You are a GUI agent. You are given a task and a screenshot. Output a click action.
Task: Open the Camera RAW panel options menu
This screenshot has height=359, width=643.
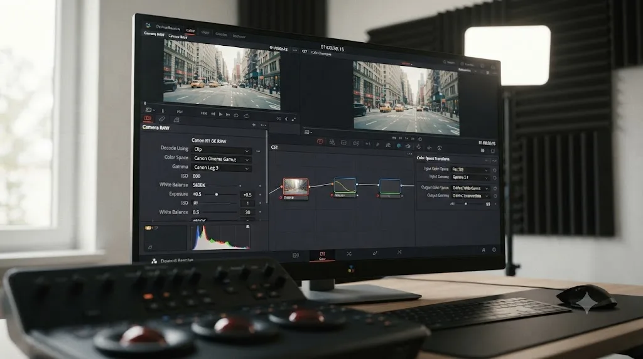[x=263, y=125]
